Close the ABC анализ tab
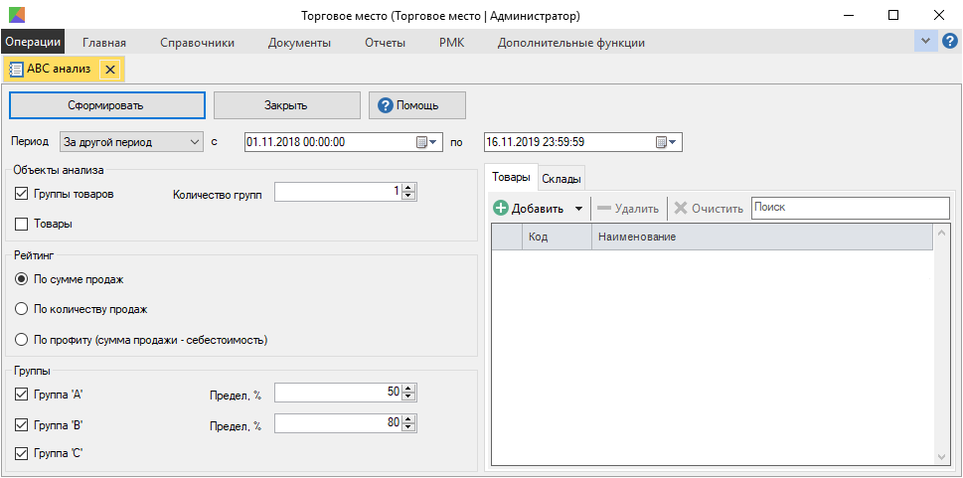The image size is (963, 478). point(110,70)
